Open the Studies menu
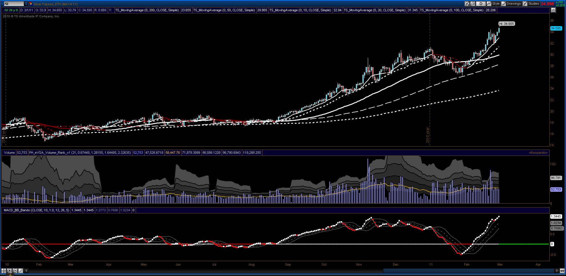566x276 pixels. tap(534, 4)
